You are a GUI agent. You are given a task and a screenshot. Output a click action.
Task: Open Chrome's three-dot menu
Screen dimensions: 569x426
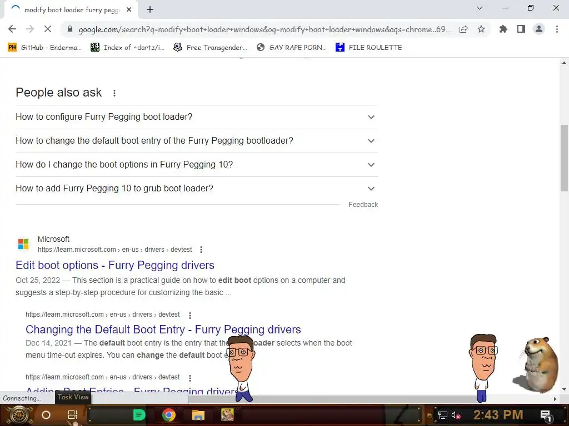(557, 29)
